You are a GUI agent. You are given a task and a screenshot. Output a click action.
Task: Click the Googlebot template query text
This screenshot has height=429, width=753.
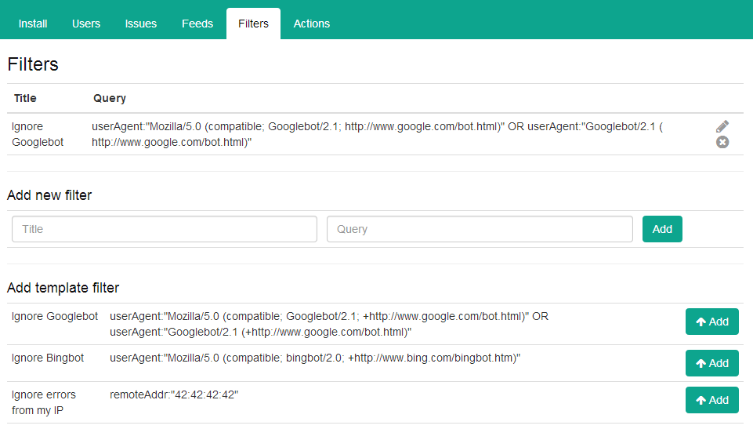pyautogui.click(x=329, y=324)
